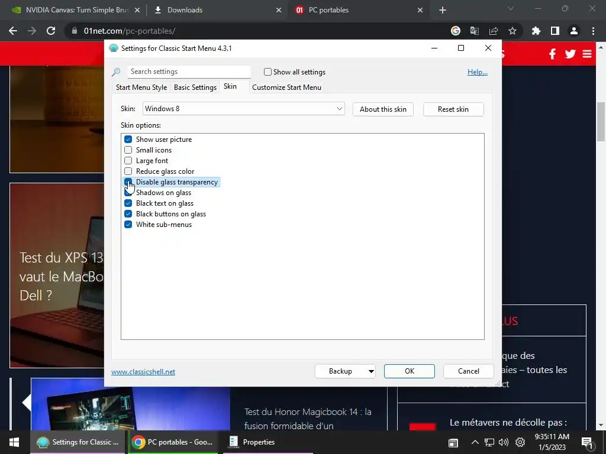Click Chrome forward arrow

click(x=32, y=31)
